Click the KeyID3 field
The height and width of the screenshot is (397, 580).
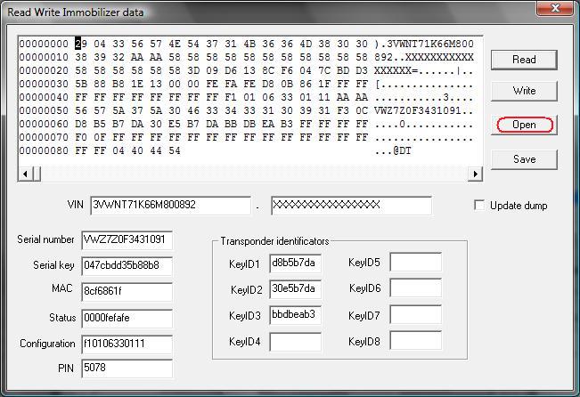(x=295, y=315)
